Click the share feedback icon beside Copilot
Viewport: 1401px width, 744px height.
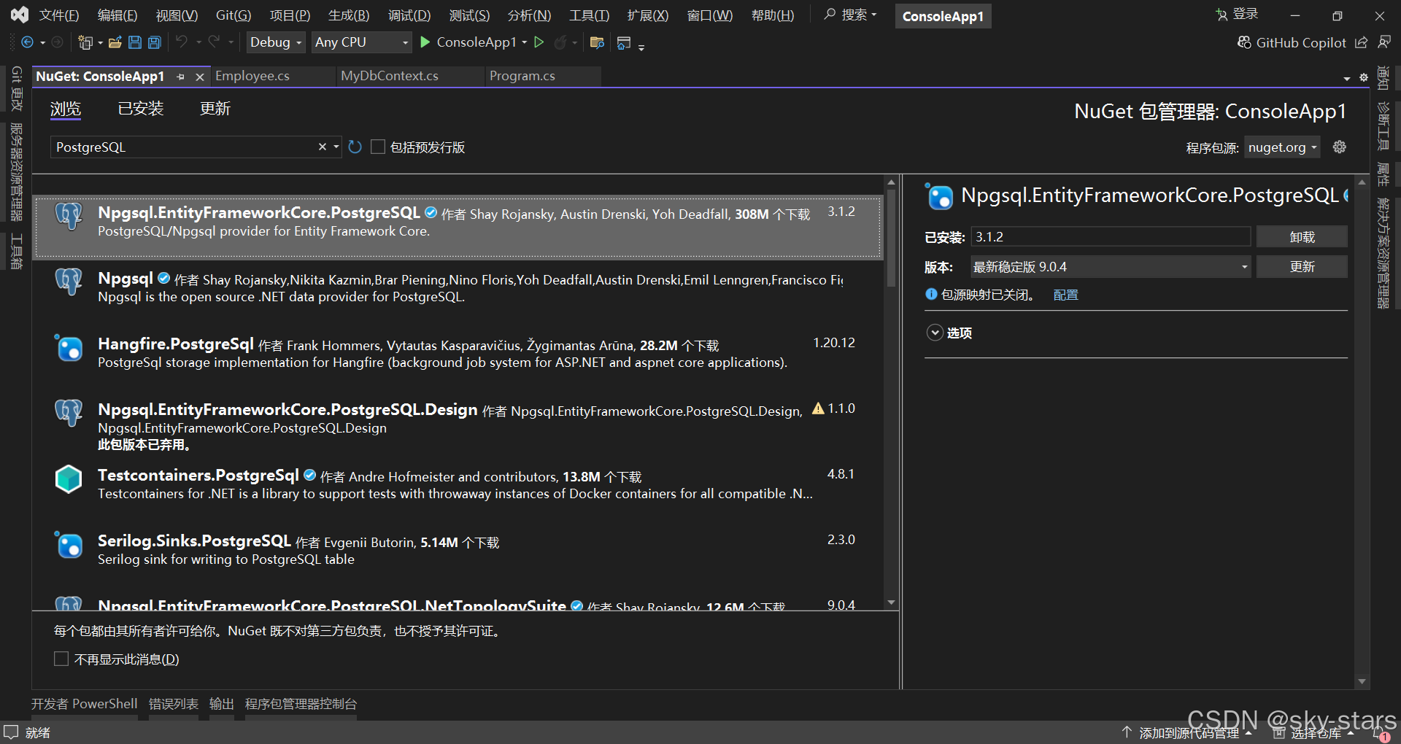(1362, 42)
